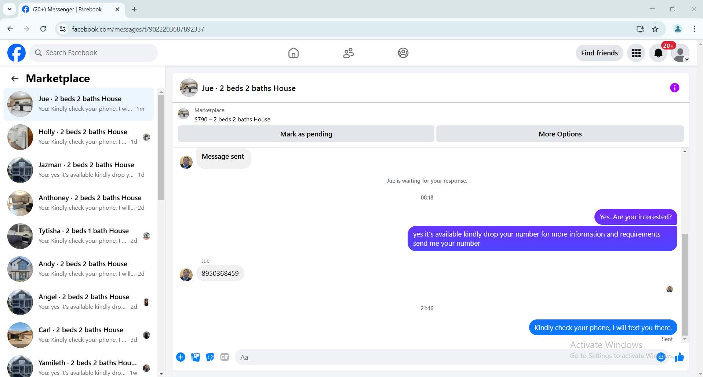Open Anthoney conversation in chat list
Image resolution: width=703 pixels, height=377 pixels.
[x=79, y=203]
